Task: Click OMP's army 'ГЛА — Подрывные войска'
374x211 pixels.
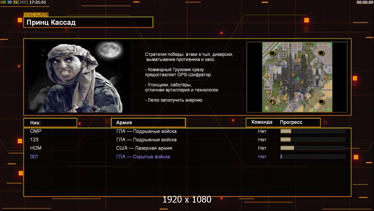Action: [x=146, y=131]
